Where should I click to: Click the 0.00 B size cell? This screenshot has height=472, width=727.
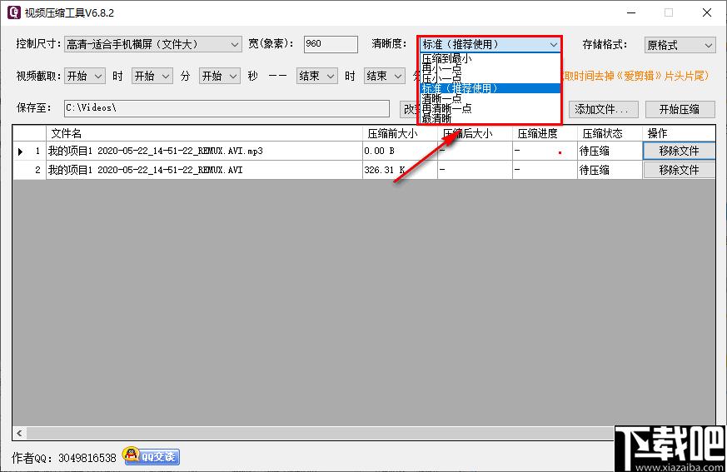coord(400,152)
